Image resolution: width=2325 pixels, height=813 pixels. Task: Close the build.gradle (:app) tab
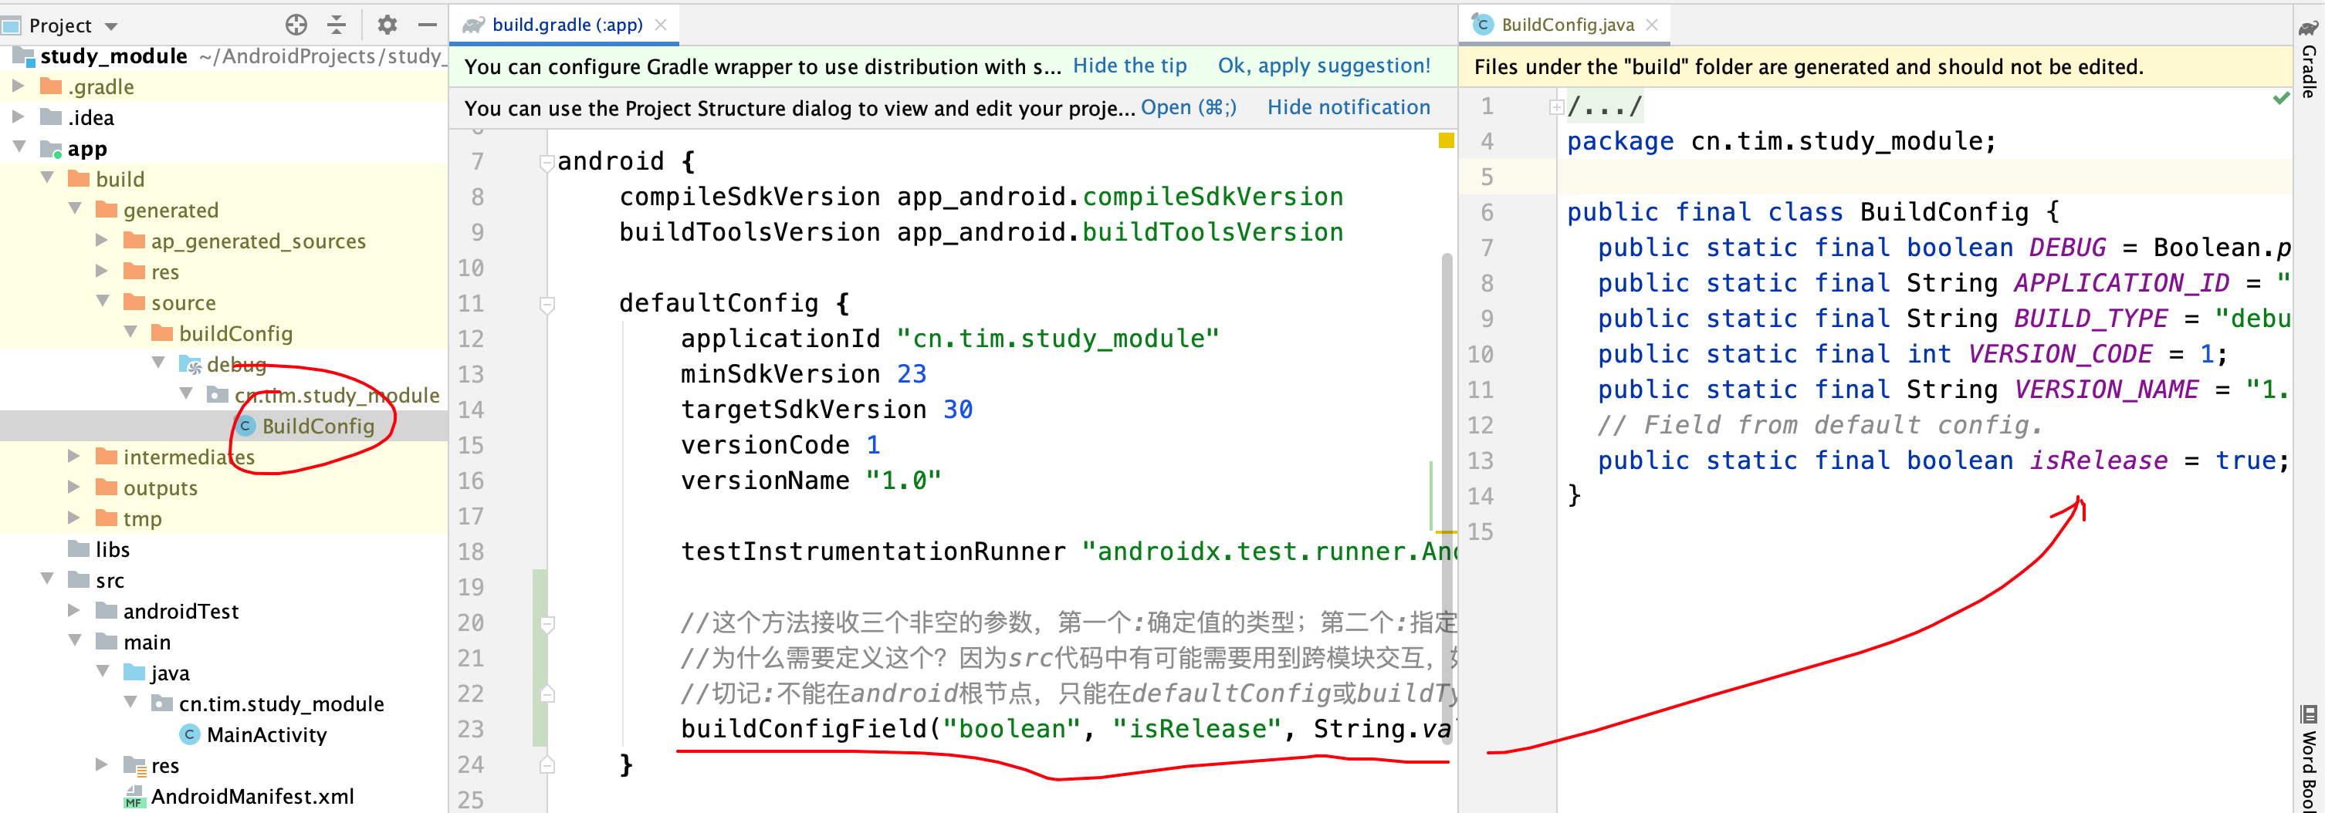point(662,25)
